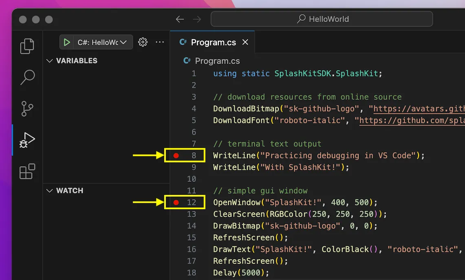The width and height of the screenshot is (465, 280).
Task: Click the HelloWorld command center search box
Action: click(322, 19)
